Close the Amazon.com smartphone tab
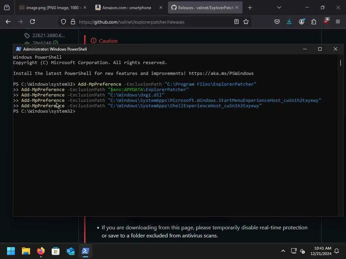The height and width of the screenshot is (259, 346). click(x=160, y=8)
